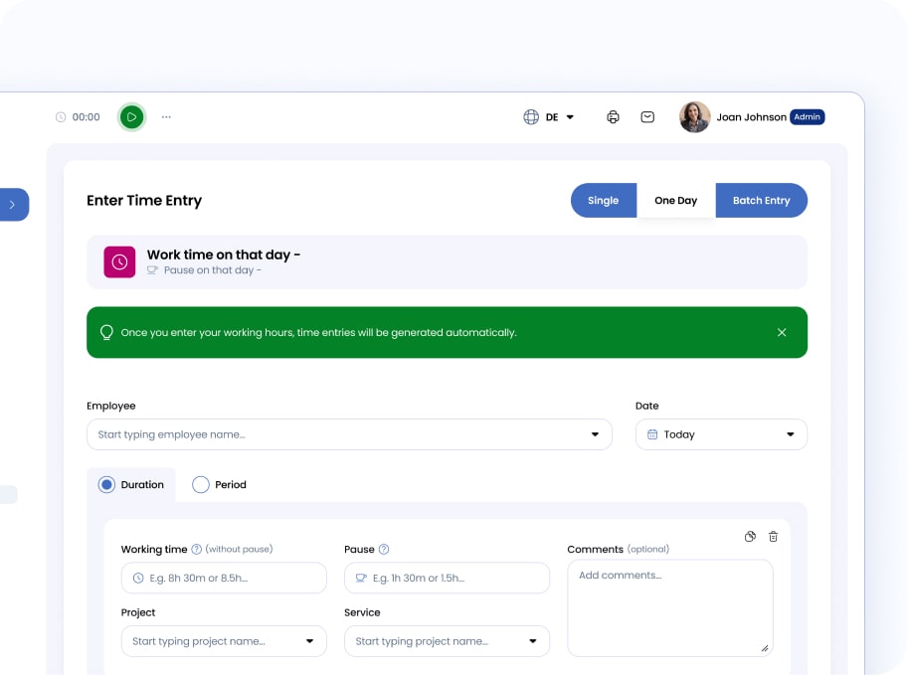Dismiss the green info banner
Screen dimensions: 907x675
(782, 332)
